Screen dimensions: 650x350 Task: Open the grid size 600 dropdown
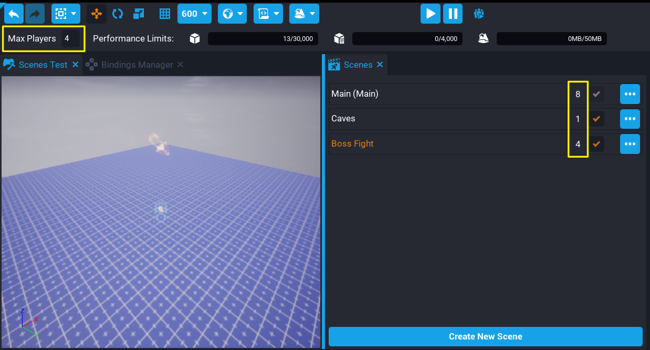pos(194,14)
